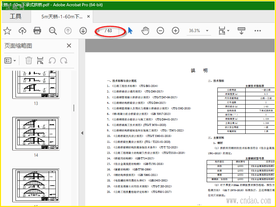Switch to the 5m天桥 document tab
The image size is (276, 207).
tap(62, 17)
